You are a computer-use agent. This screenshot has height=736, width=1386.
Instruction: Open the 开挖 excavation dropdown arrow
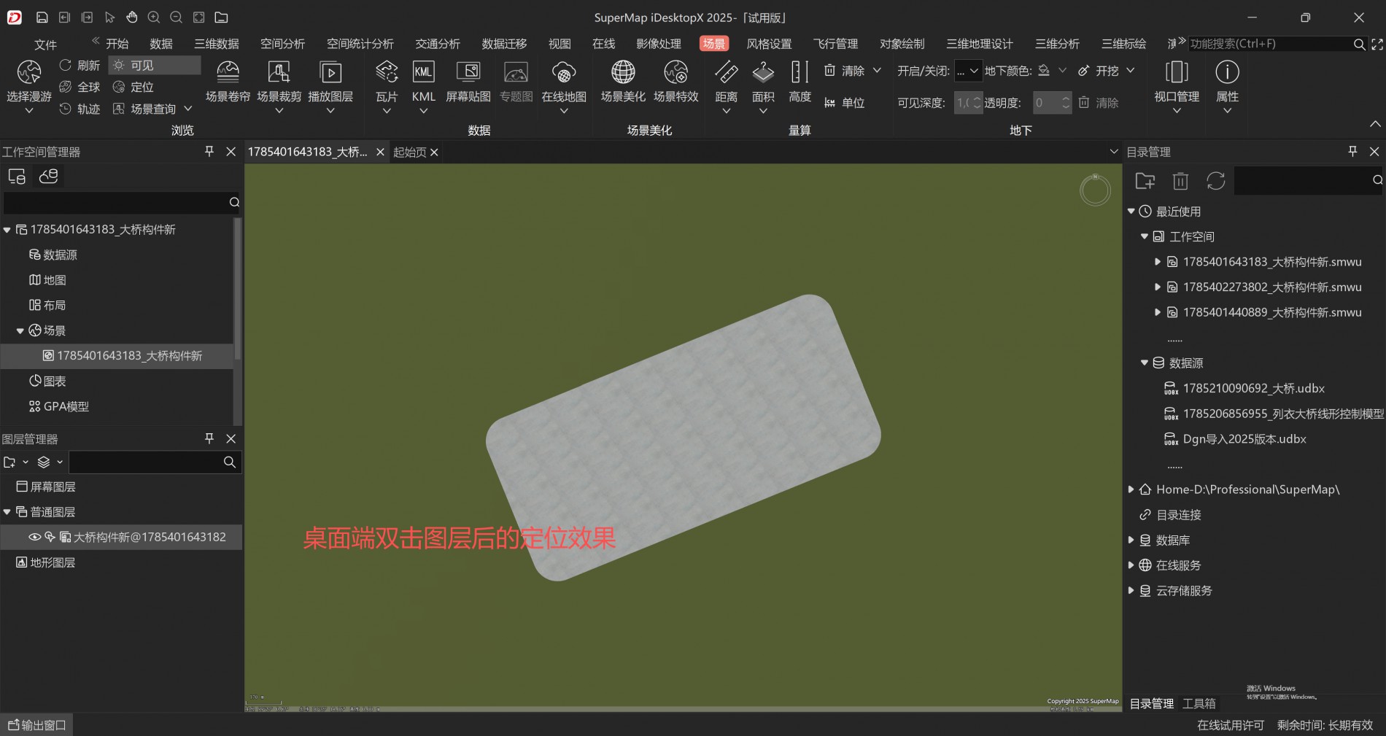[1131, 71]
